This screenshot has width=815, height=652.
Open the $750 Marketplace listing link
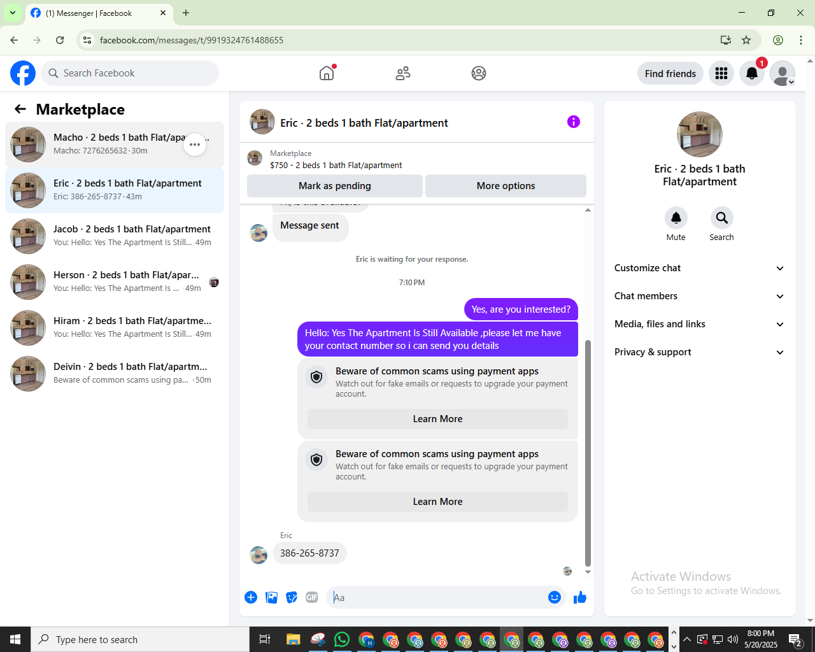pos(336,165)
